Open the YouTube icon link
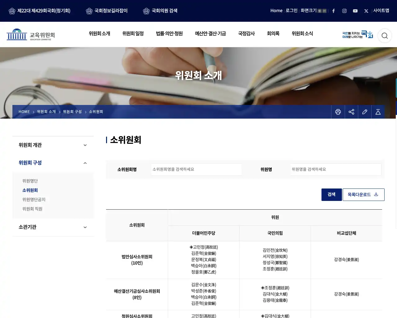 point(355,11)
